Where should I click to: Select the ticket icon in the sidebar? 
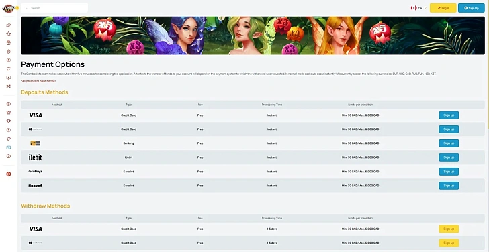click(9, 139)
